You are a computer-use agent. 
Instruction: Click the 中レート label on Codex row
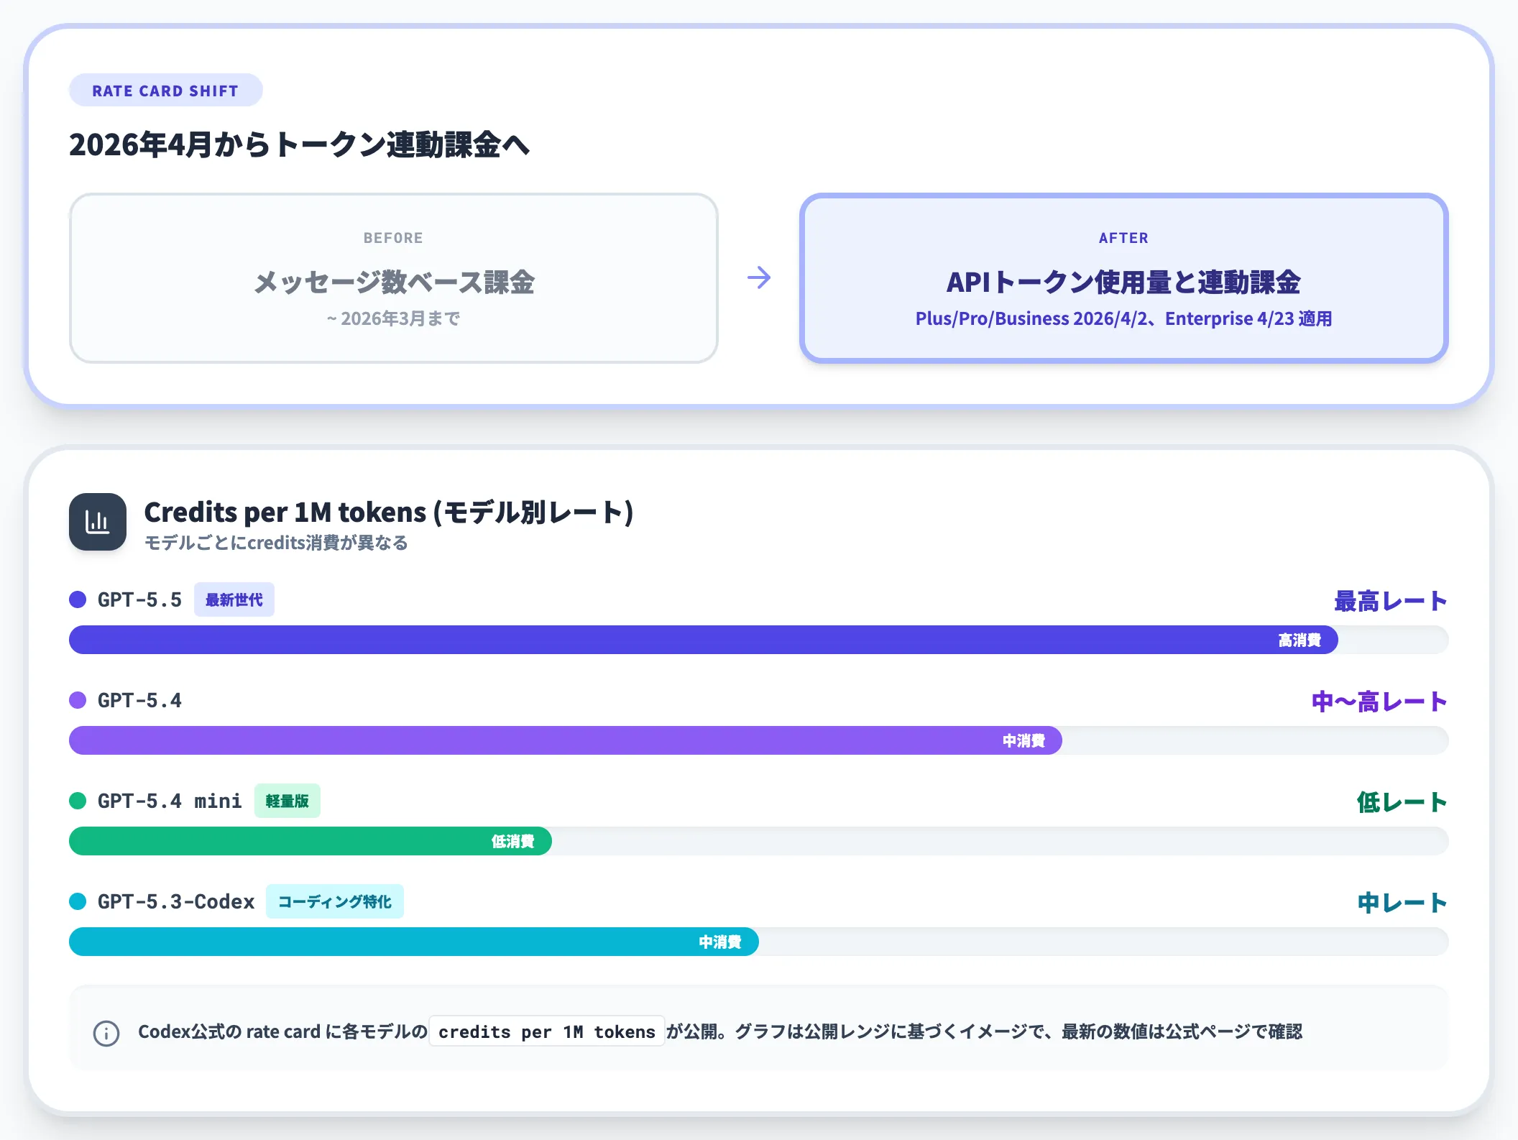[x=1402, y=903]
